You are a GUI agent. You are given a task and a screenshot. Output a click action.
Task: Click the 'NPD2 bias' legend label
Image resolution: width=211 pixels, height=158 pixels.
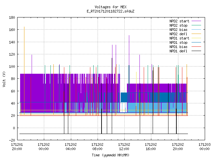click(178, 30)
